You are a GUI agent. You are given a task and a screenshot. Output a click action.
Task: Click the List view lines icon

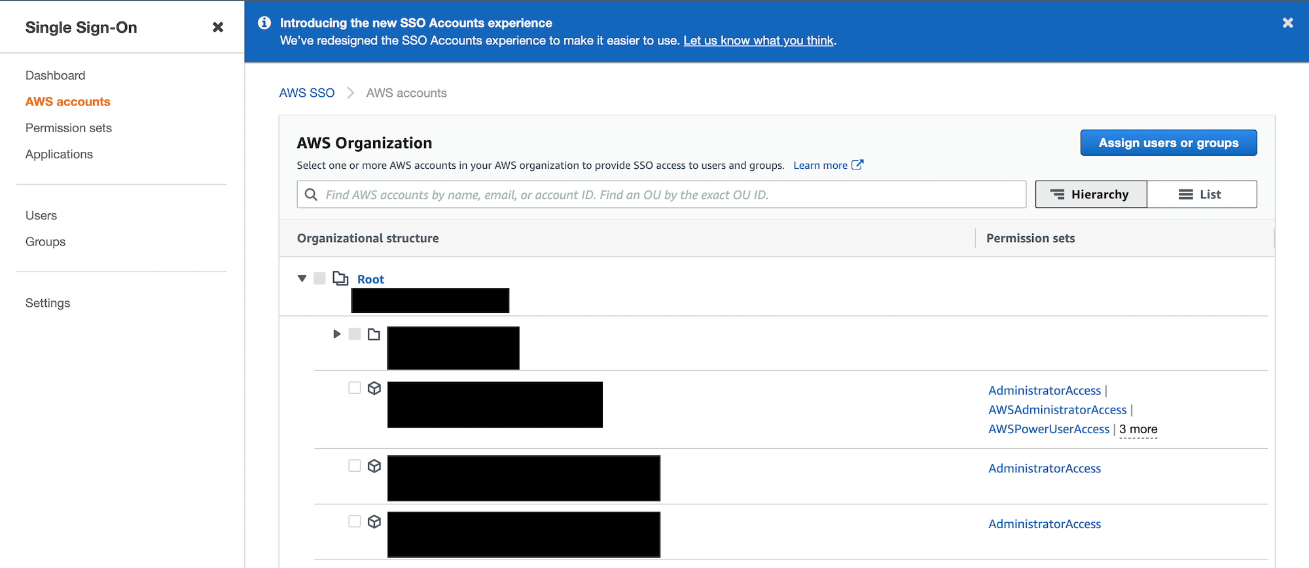[x=1185, y=194]
